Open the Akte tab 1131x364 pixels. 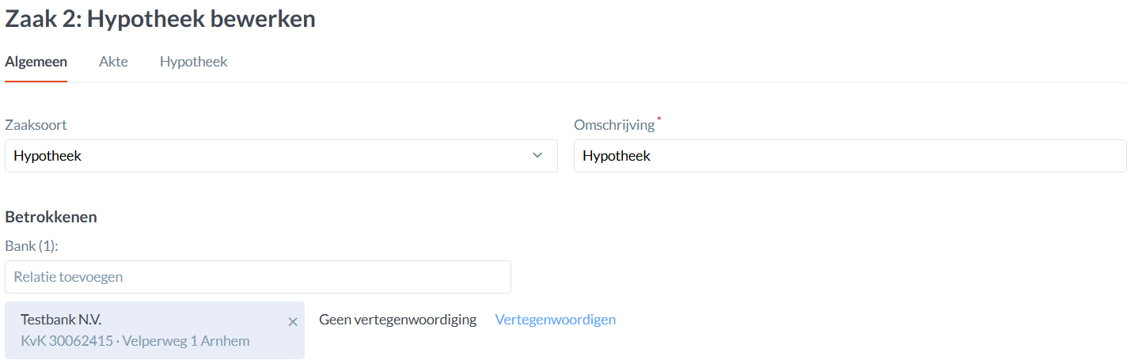113,62
